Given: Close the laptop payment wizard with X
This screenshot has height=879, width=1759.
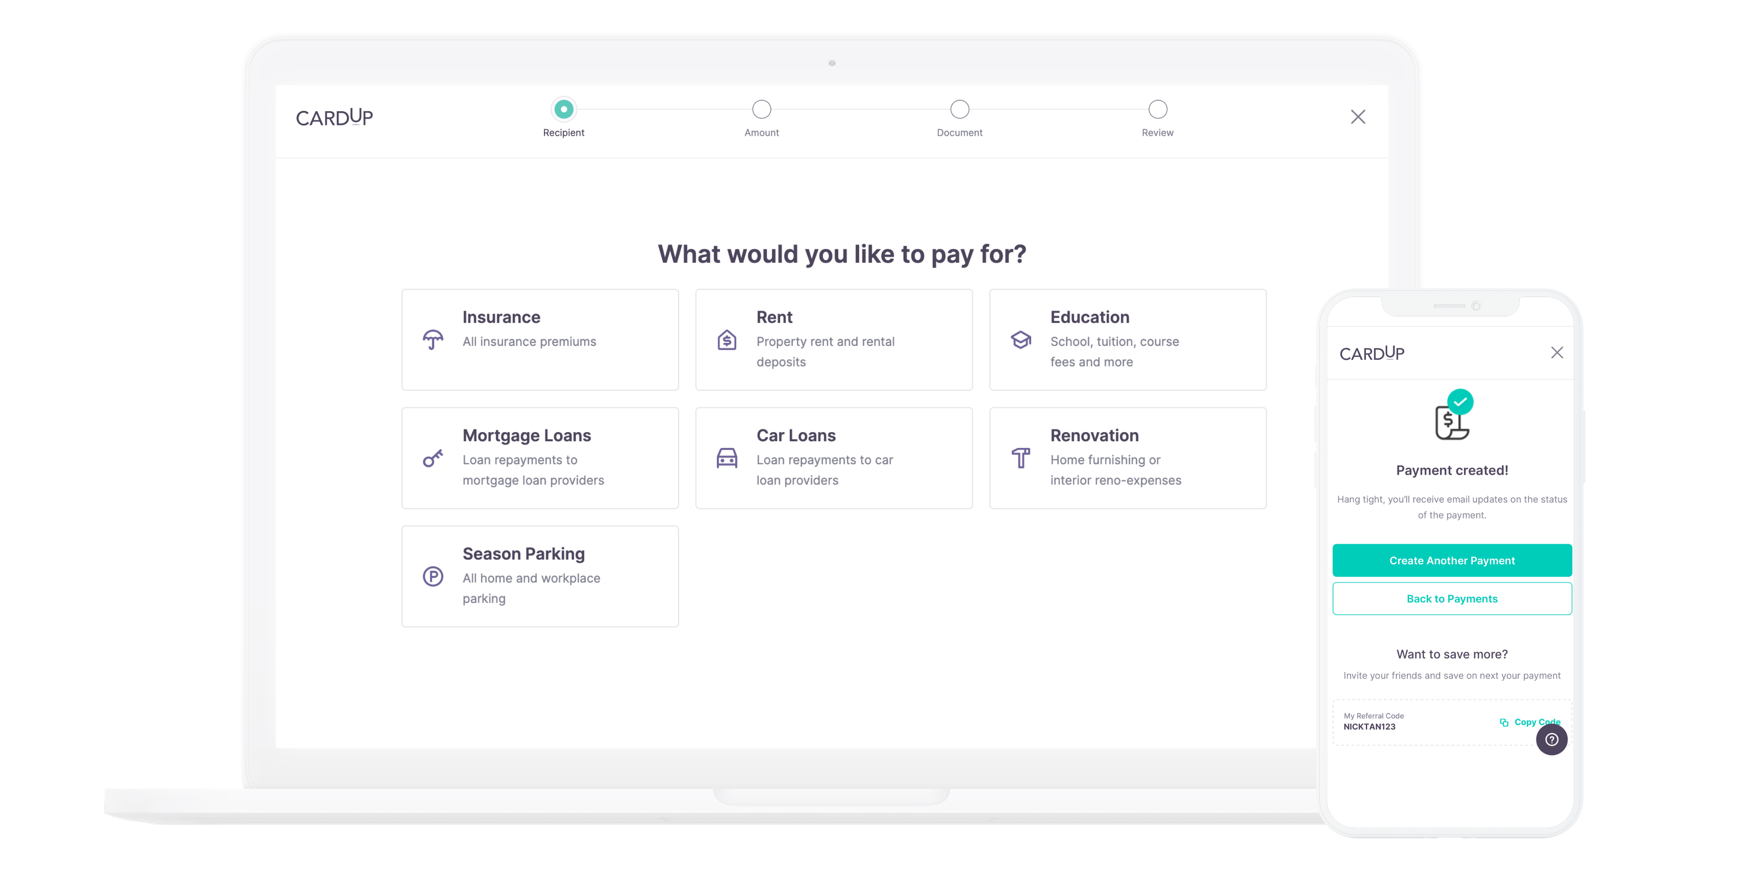Looking at the screenshot, I should [x=1358, y=117].
